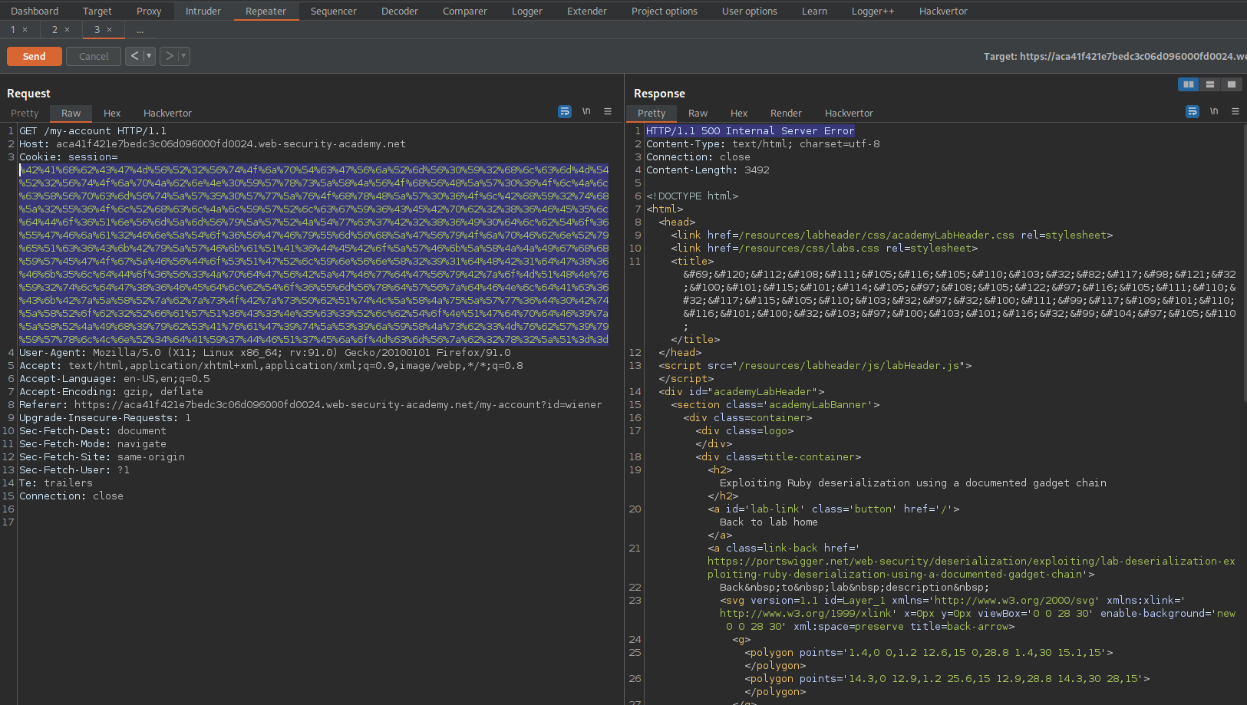Screen dimensions: 1247x705
Task: Close Repeater tab 1
Action: coord(25,30)
